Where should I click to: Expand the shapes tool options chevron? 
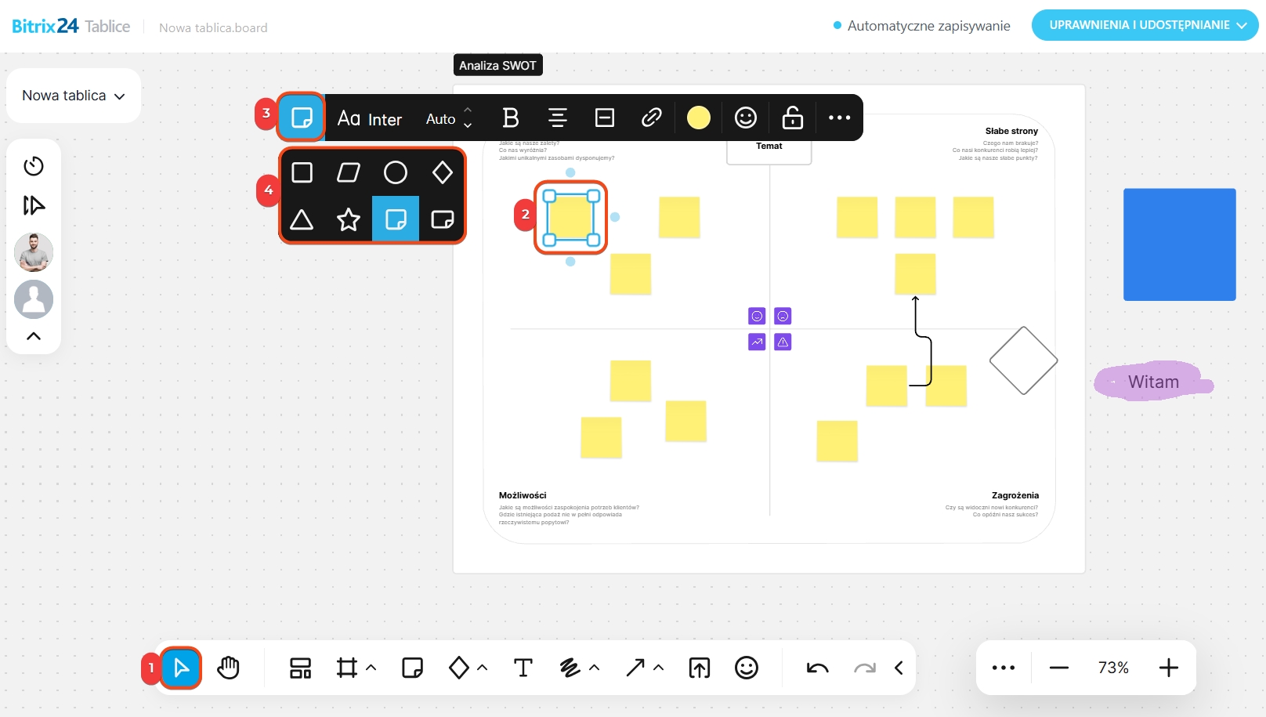(x=483, y=668)
